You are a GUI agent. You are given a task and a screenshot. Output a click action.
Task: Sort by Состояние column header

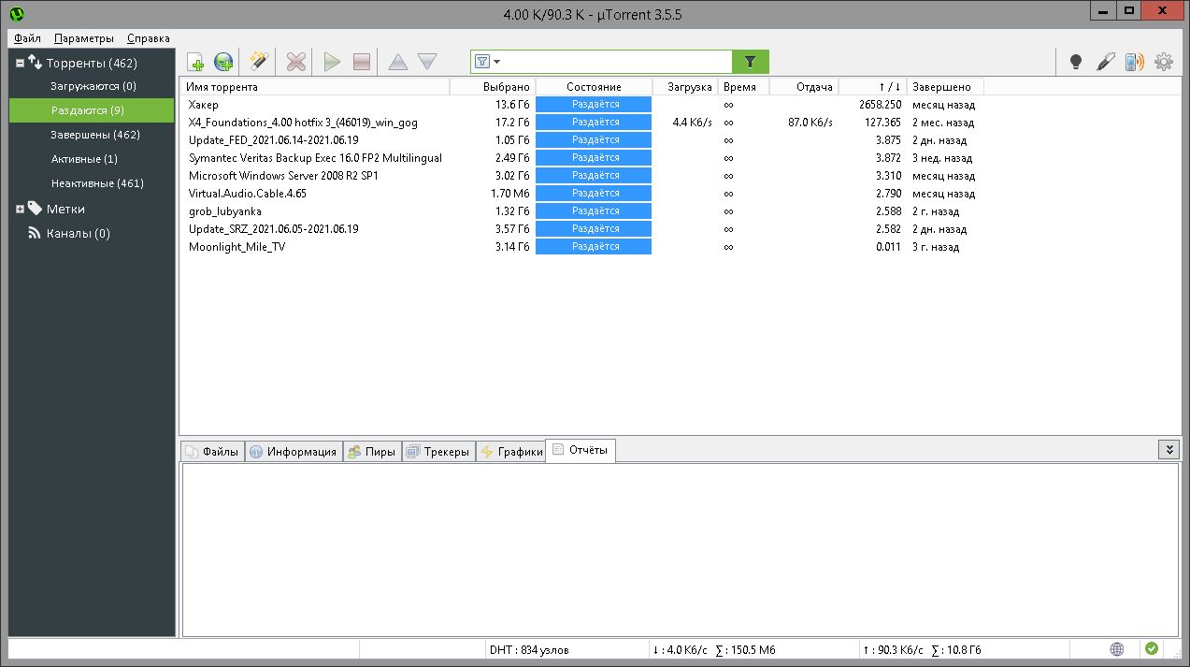594,86
